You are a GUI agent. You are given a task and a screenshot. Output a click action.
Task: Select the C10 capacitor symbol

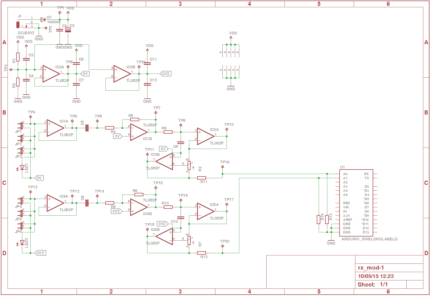(x=181, y=218)
